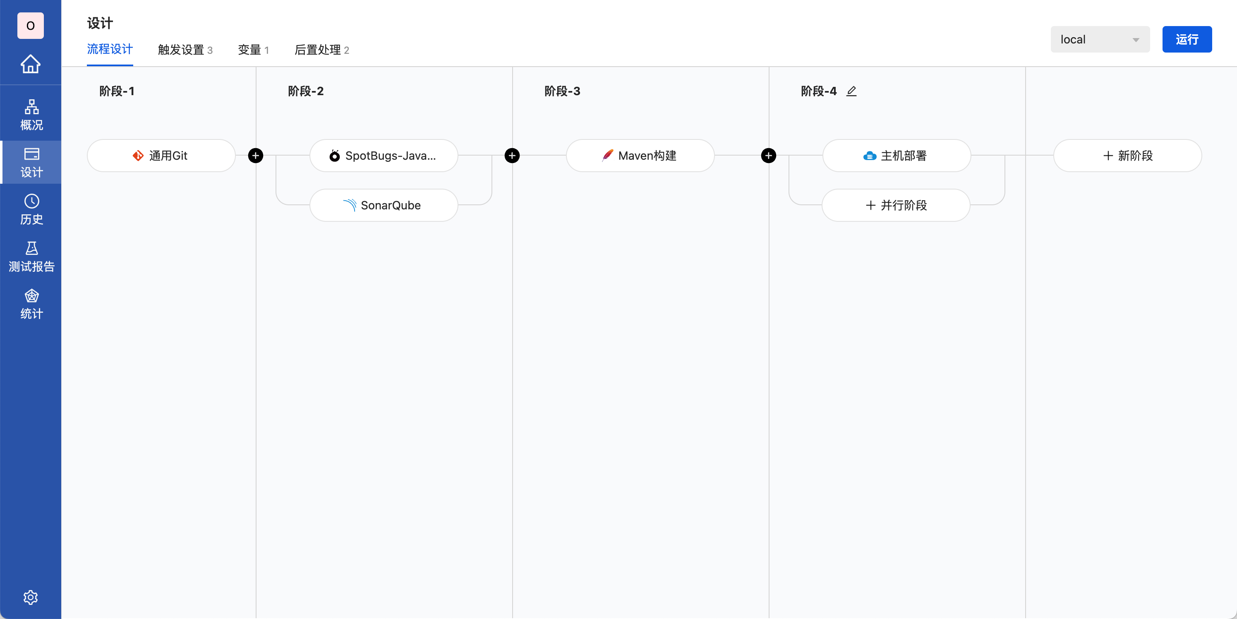This screenshot has width=1237, height=619.
Task: Click the pencil icon beside 阶段-4
Action: click(x=851, y=91)
